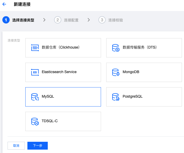Click the 新建连接 page title
The height and width of the screenshot is (153, 184).
(22, 4)
